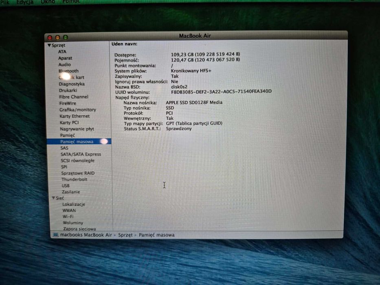Image resolution: width=380 pixels, height=285 pixels.
Task: Select Aparat in the sidebar
Action: tap(65, 58)
